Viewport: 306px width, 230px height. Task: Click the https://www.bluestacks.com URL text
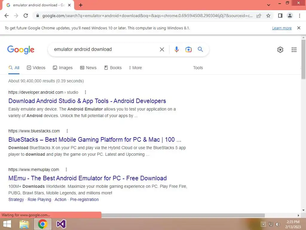coord(34,131)
